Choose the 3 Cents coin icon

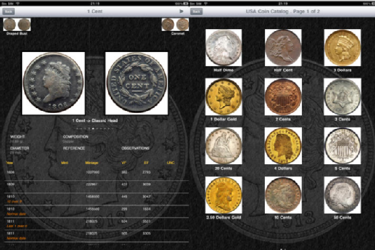pyautogui.click(x=343, y=97)
